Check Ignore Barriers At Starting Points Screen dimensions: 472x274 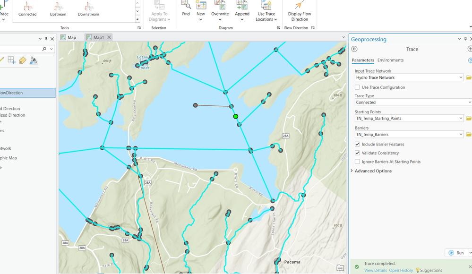[x=358, y=162]
